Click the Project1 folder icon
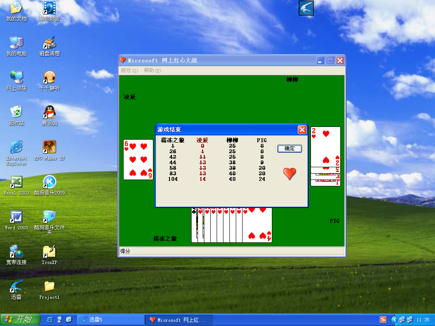 click(49, 289)
